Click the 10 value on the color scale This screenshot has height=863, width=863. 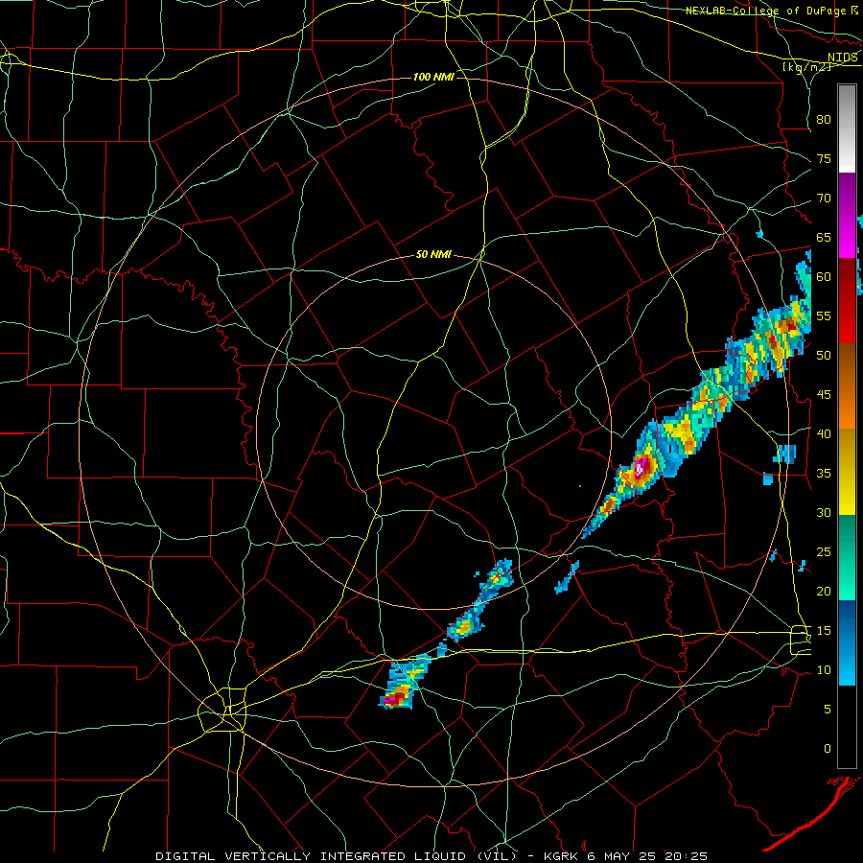tap(824, 670)
